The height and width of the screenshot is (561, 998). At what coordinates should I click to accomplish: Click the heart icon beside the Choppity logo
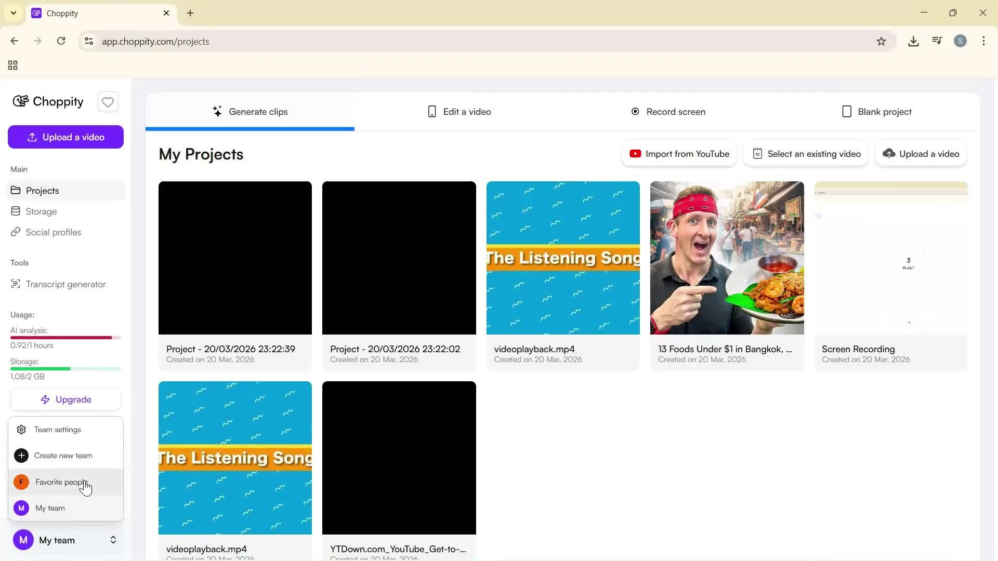[108, 102]
